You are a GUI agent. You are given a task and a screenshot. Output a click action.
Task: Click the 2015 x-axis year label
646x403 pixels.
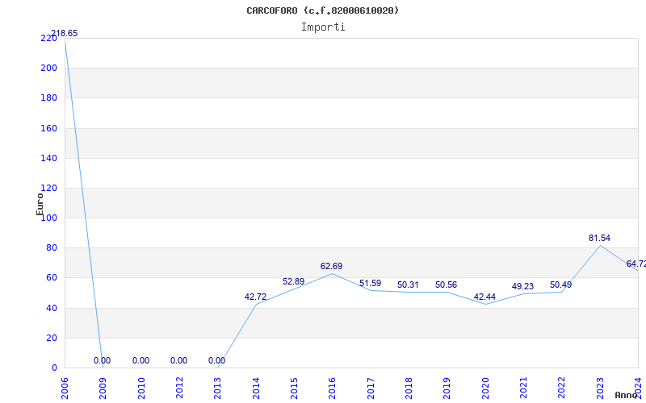tap(294, 388)
